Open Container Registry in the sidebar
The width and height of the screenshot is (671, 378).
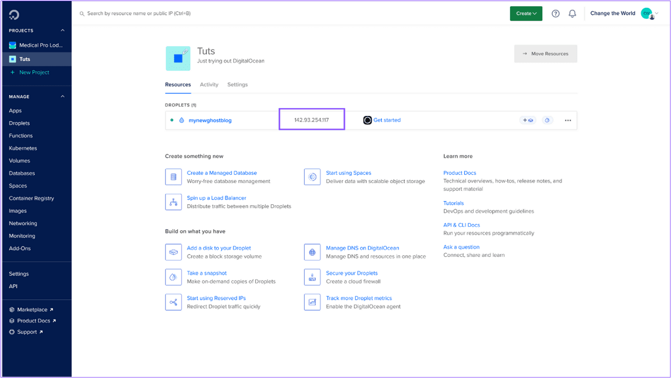[31, 198]
